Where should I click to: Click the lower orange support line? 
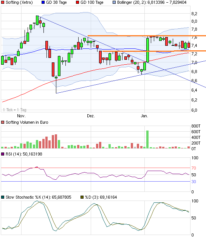(x=154, y=51)
